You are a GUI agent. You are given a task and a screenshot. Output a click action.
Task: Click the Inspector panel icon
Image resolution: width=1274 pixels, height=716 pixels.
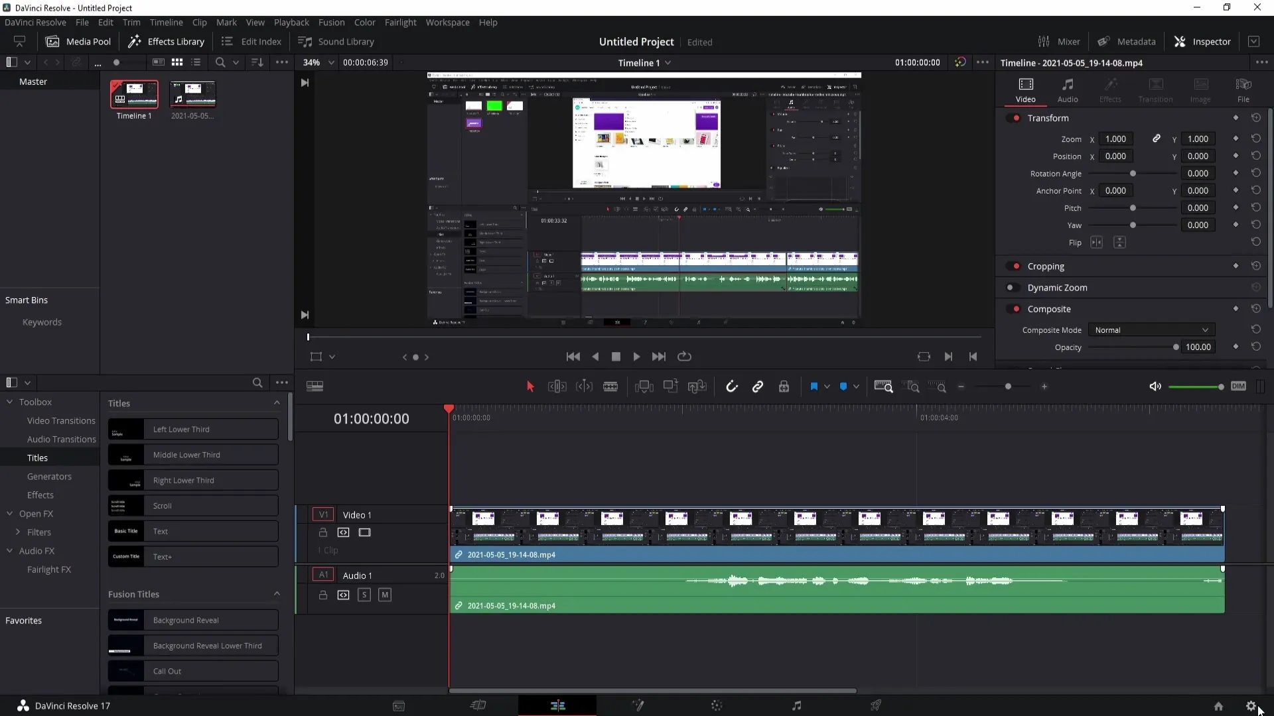point(1181,41)
